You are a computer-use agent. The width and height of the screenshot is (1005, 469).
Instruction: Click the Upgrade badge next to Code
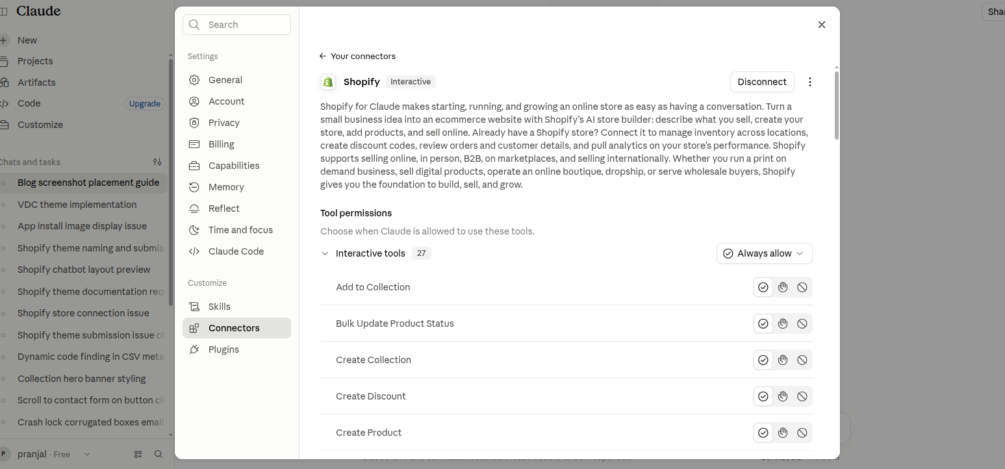(x=144, y=104)
